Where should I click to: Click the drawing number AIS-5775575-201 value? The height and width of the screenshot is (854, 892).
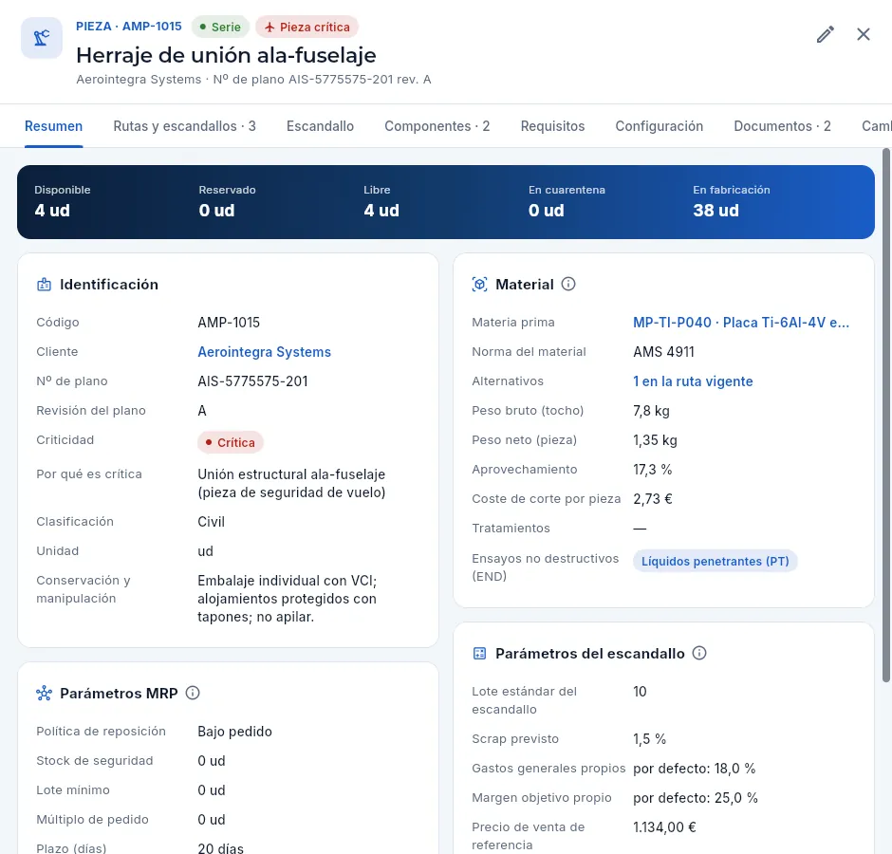(252, 381)
